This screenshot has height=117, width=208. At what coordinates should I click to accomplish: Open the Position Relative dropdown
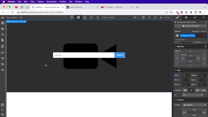(x=194, y=105)
